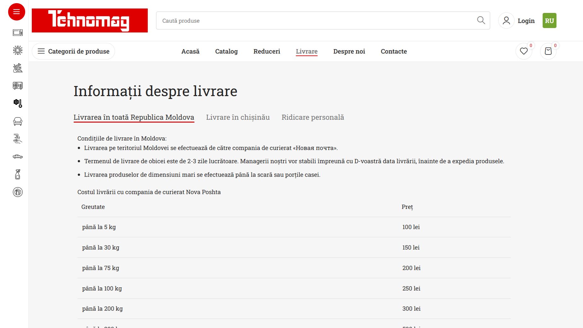Viewport: 583px width, 328px height.
Task: Click the Tehnomag logo
Action: point(90,20)
